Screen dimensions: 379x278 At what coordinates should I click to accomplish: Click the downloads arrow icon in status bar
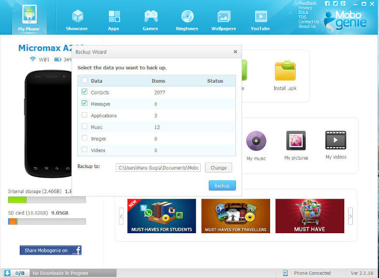7,273
